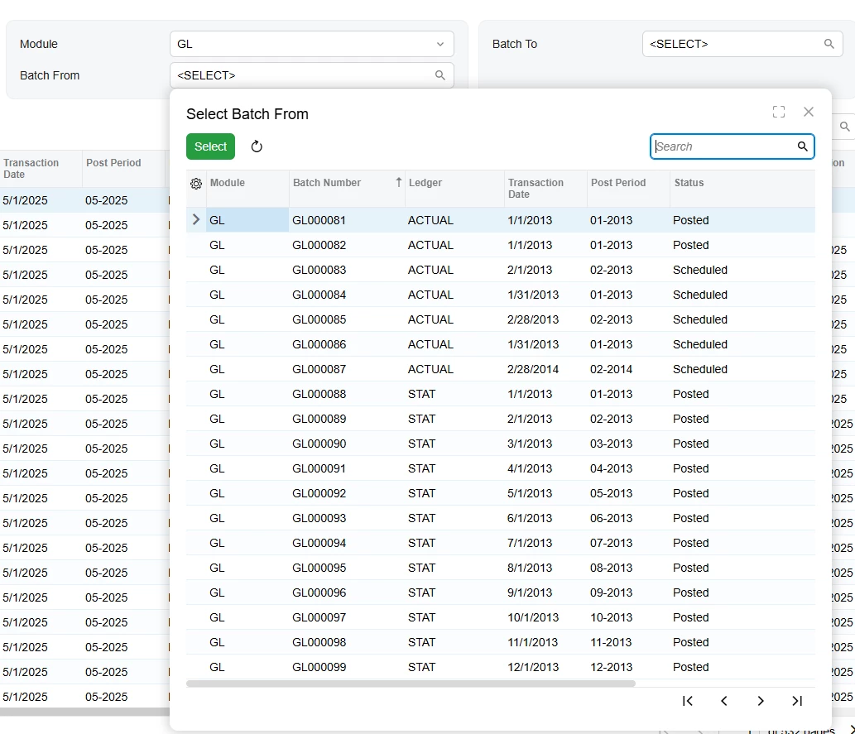Click post period 12-2013
This screenshot has height=734, width=855.
click(x=612, y=667)
